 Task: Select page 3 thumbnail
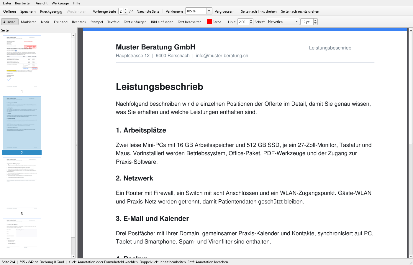[22, 184]
